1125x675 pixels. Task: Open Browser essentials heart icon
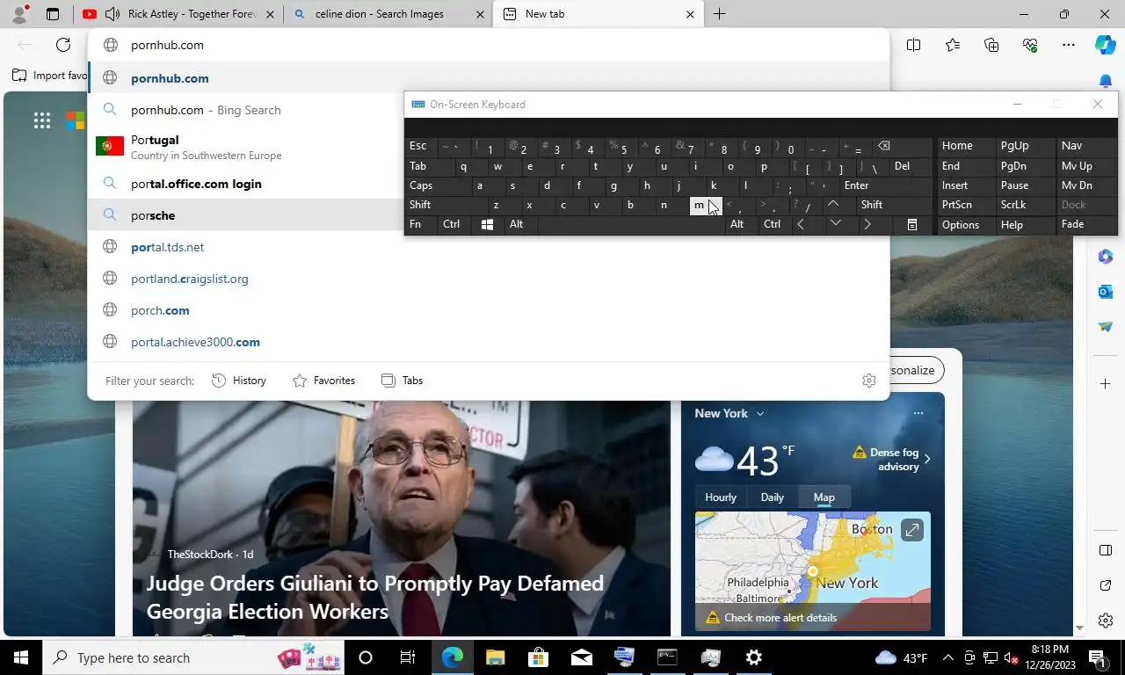[x=1030, y=45]
